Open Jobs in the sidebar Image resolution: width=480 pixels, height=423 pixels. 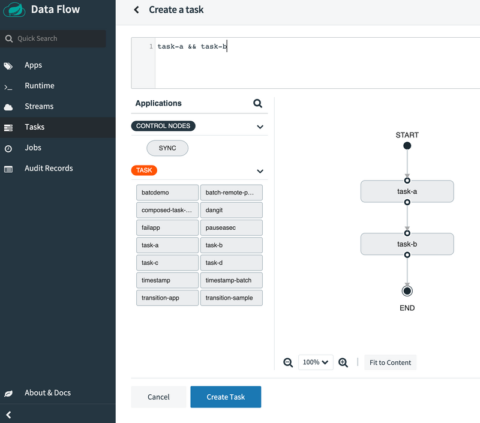tap(58, 148)
